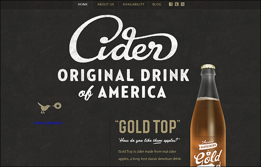Open the Twitter icon in navigation bar

[177, 4]
